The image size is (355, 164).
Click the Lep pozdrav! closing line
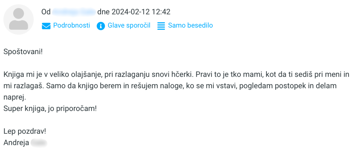[x=25, y=131]
